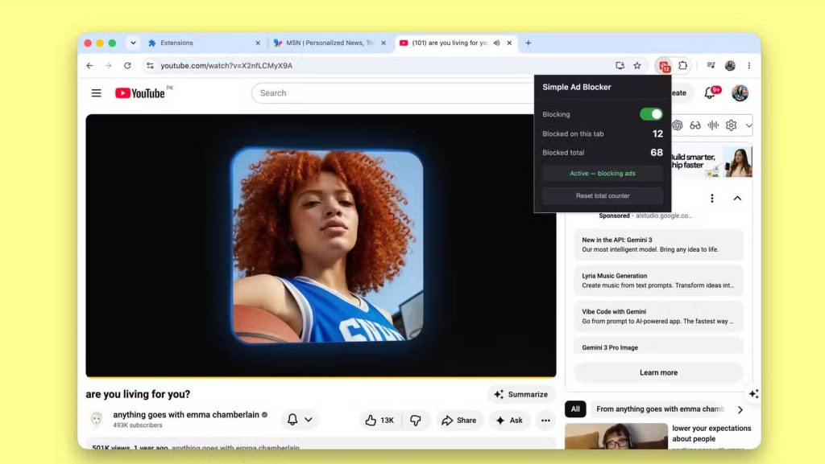
Task: Click the forward navigation arrow
Action: [109, 66]
